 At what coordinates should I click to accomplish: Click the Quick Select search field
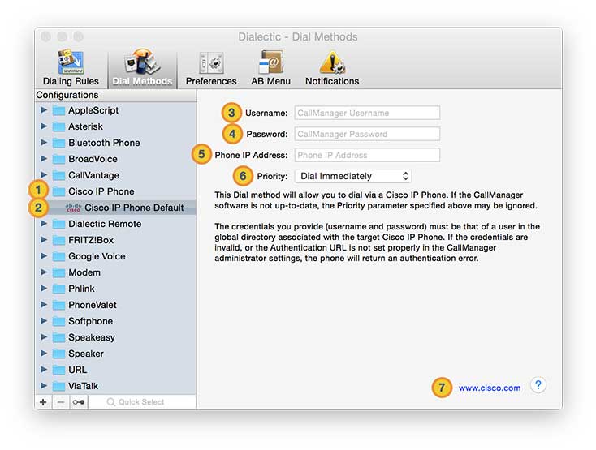point(142,402)
